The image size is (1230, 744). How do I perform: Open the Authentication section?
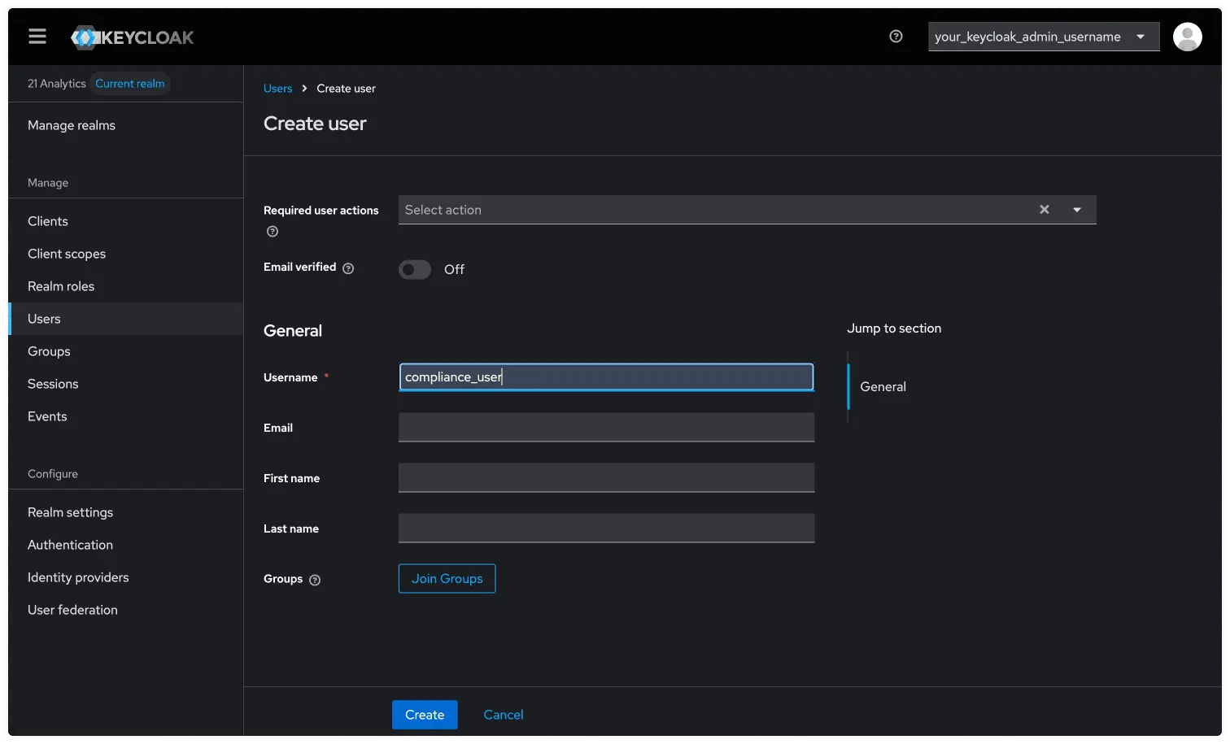point(70,544)
